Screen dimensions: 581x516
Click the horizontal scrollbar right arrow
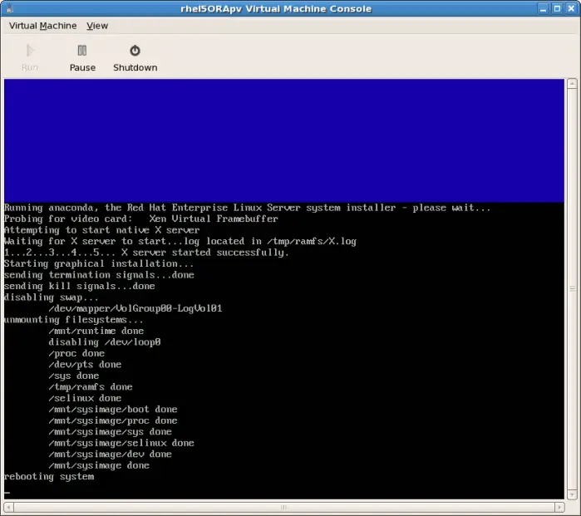(559, 505)
